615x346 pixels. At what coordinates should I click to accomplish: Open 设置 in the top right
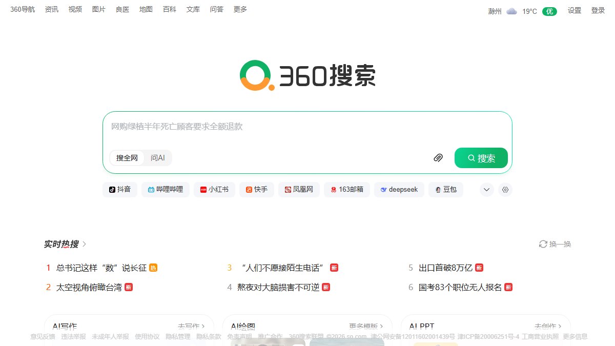point(575,10)
